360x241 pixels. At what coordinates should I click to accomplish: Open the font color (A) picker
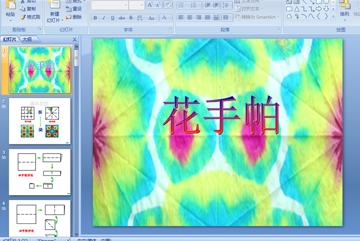pos(166,18)
